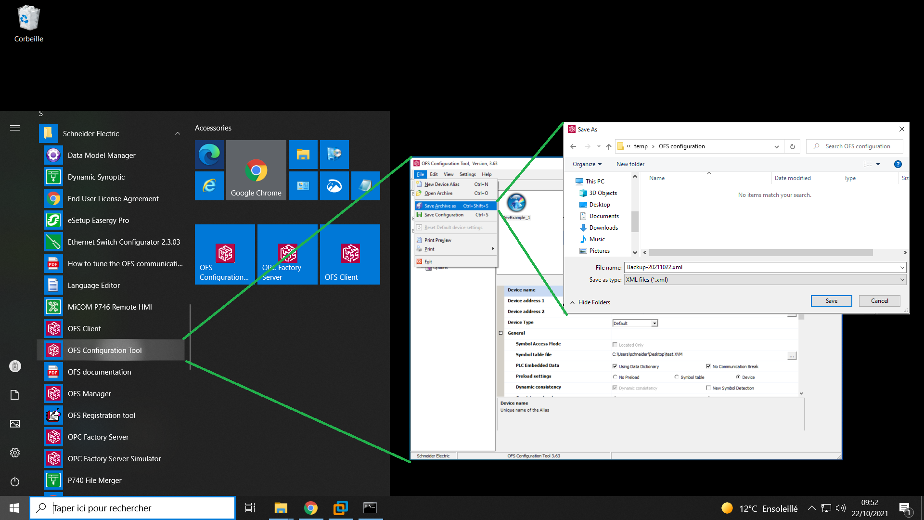Open Settings gear in the Start sidebar
The width and height of the screenshot is (924, 520).
click(x=15, y=453)
